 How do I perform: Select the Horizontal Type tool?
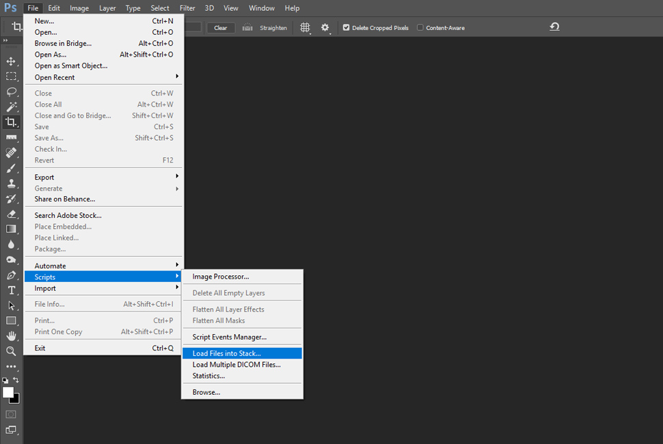point(11,290)
